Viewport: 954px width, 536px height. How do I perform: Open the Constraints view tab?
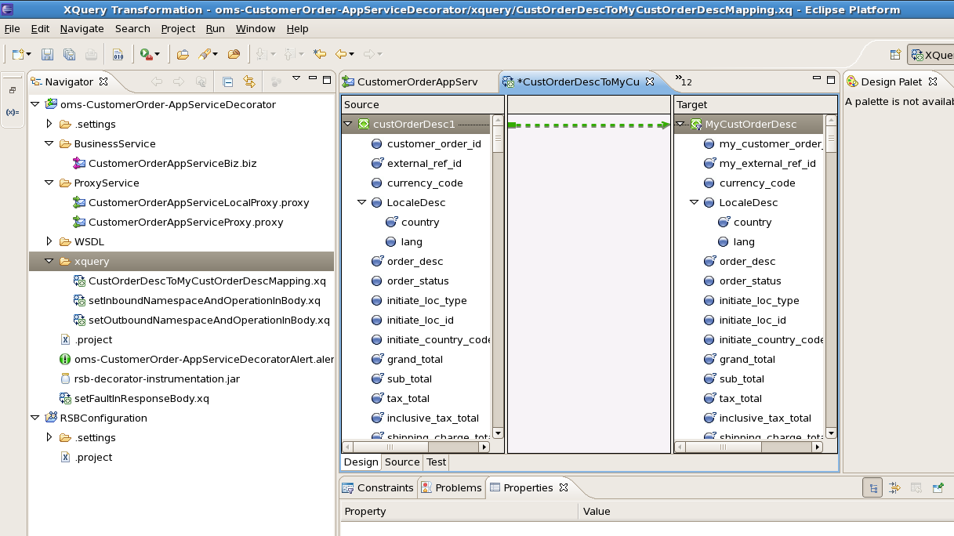click(378, 487)
